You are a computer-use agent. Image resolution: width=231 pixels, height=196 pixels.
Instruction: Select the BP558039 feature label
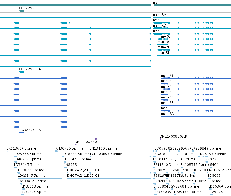click(163, 192)
